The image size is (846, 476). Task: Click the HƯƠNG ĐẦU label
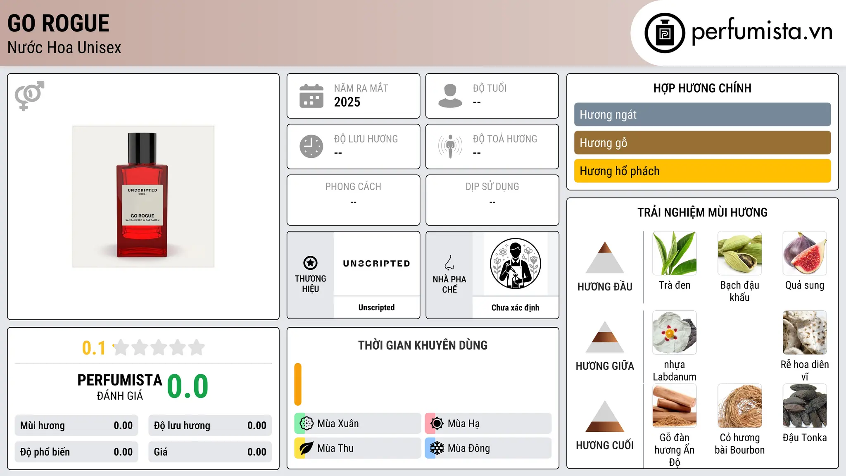605,287
